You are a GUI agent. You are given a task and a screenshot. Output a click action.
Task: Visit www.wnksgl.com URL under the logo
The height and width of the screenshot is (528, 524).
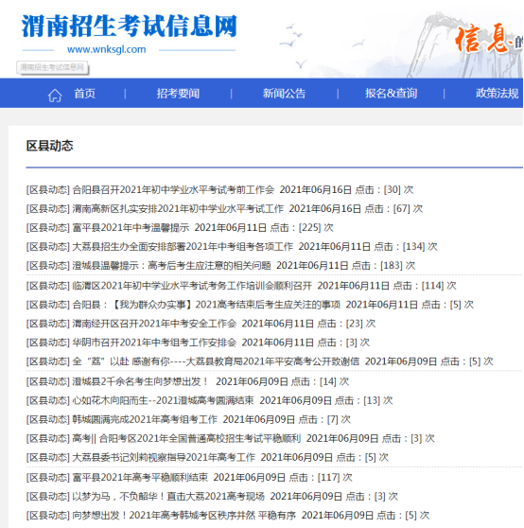(x=106, y=49)
